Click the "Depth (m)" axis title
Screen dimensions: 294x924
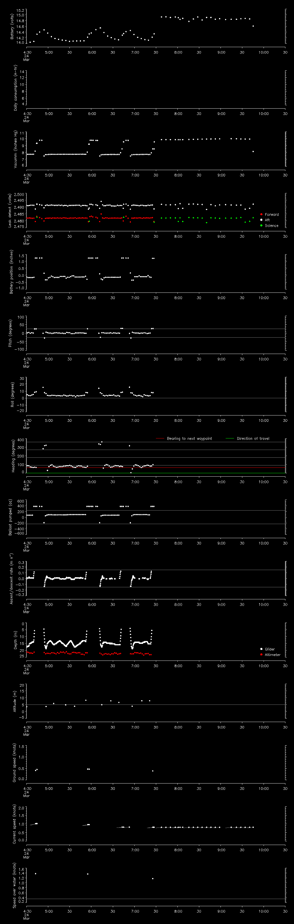tap(15, 640)
